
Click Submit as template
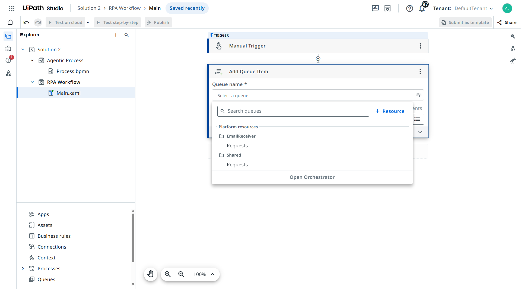[x=465, y=23]
